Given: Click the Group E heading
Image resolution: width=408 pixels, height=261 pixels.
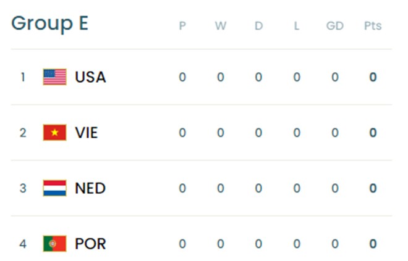Looking at the screenshot, I should pos(50,24).
